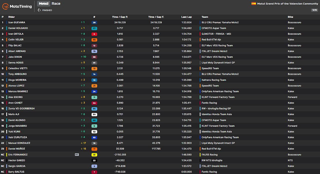Viewport: 320px width, 174px height.
Task: Select the Moto2 class tab
Action: (x=43, y=4)
